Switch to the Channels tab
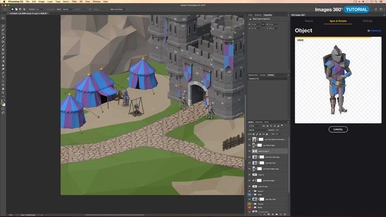386x217 pixels. (259, 122)
